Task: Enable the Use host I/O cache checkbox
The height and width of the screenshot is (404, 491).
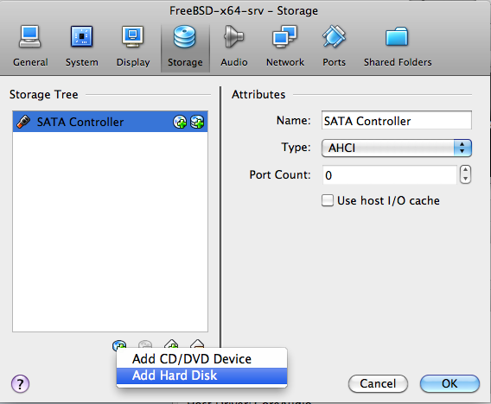Action: pyautogui.click(x=328, y=200)
